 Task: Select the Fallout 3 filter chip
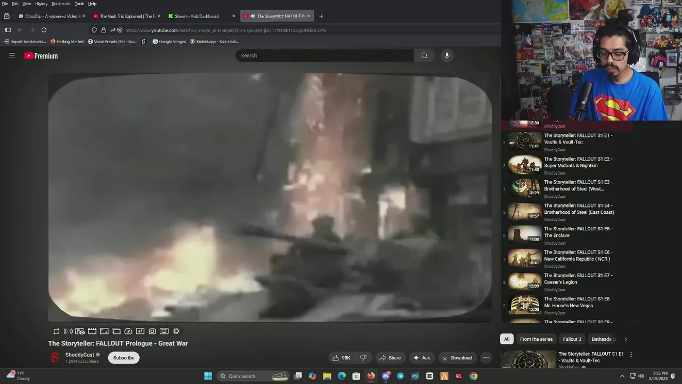coord(572,339)
